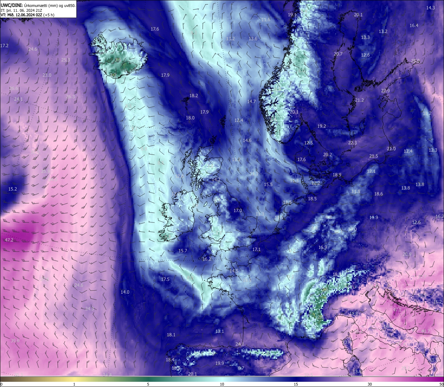
Task: Click the map value '19.1'
Action: (292, 15)
